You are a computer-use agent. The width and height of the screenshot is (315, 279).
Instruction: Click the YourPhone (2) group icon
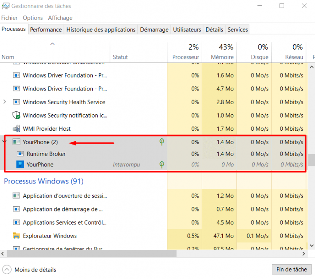16,142
